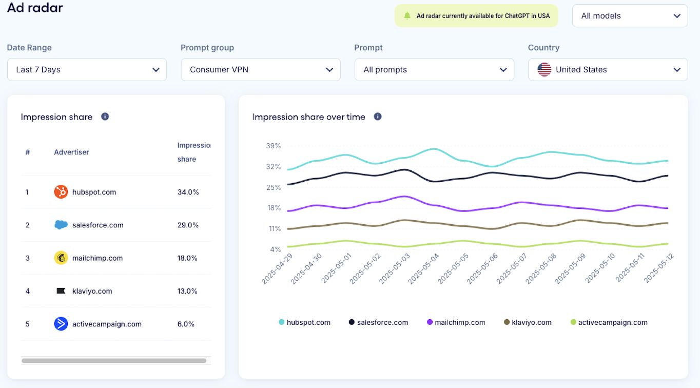Click the 18.0% impression share value
The image size is (700, 388).
click(x=188, y=258)
